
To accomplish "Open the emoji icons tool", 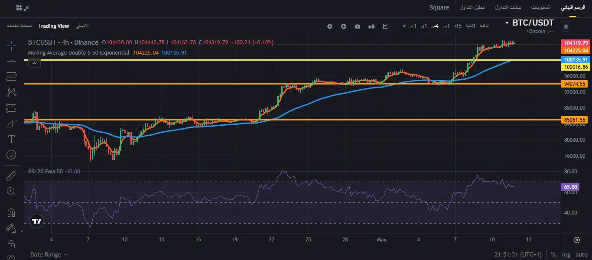I will point(11,154).
